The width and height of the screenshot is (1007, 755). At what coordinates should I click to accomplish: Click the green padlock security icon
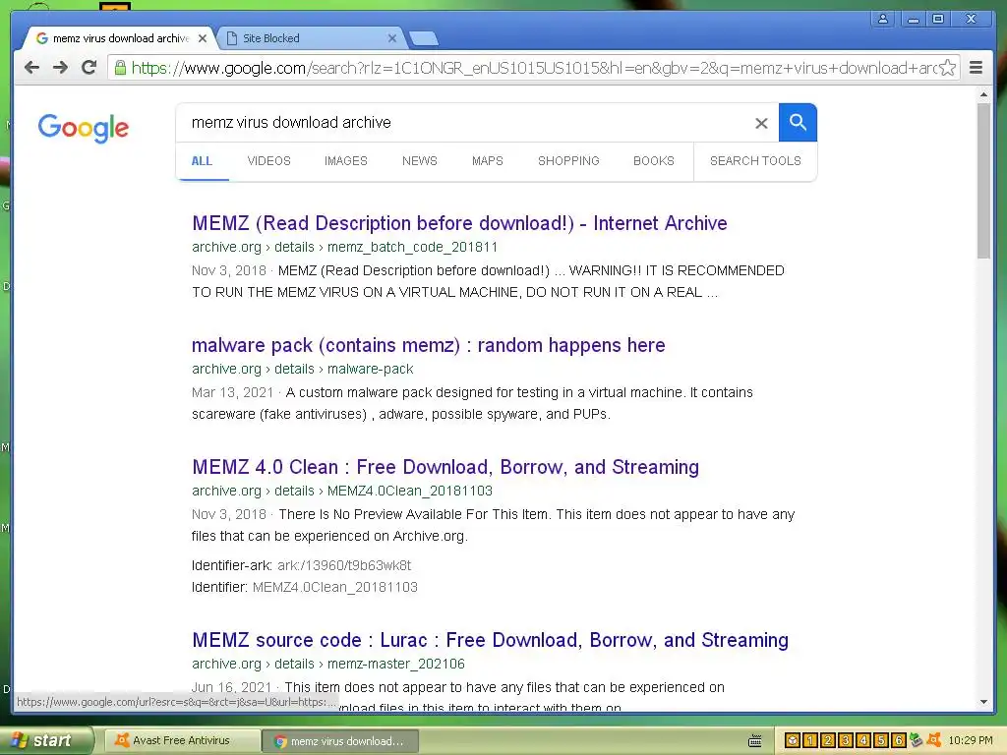[x=120, y=68]
